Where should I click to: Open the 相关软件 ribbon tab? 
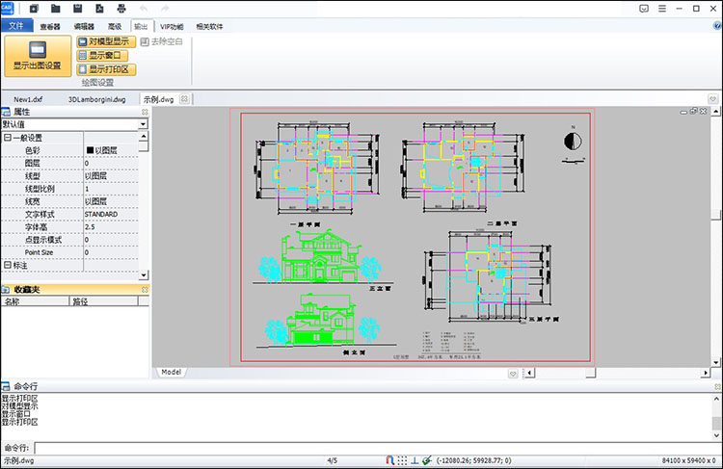click(209, 27)
